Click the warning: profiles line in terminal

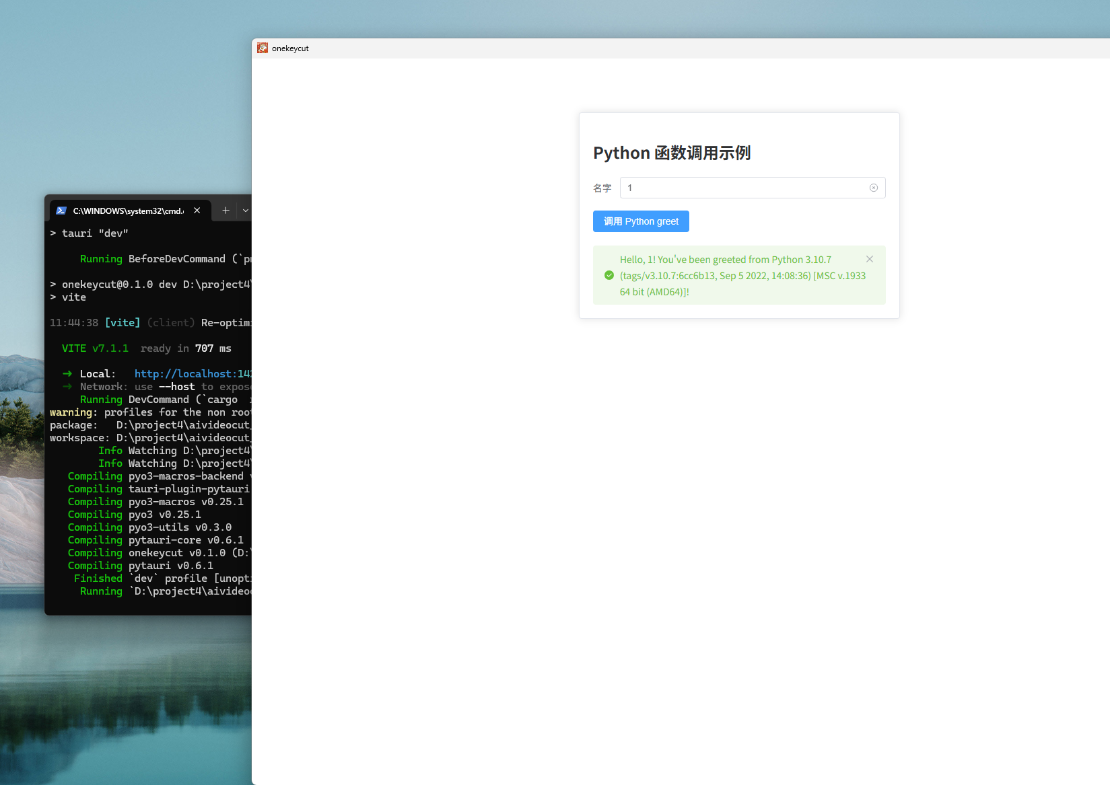pos(148,412)
